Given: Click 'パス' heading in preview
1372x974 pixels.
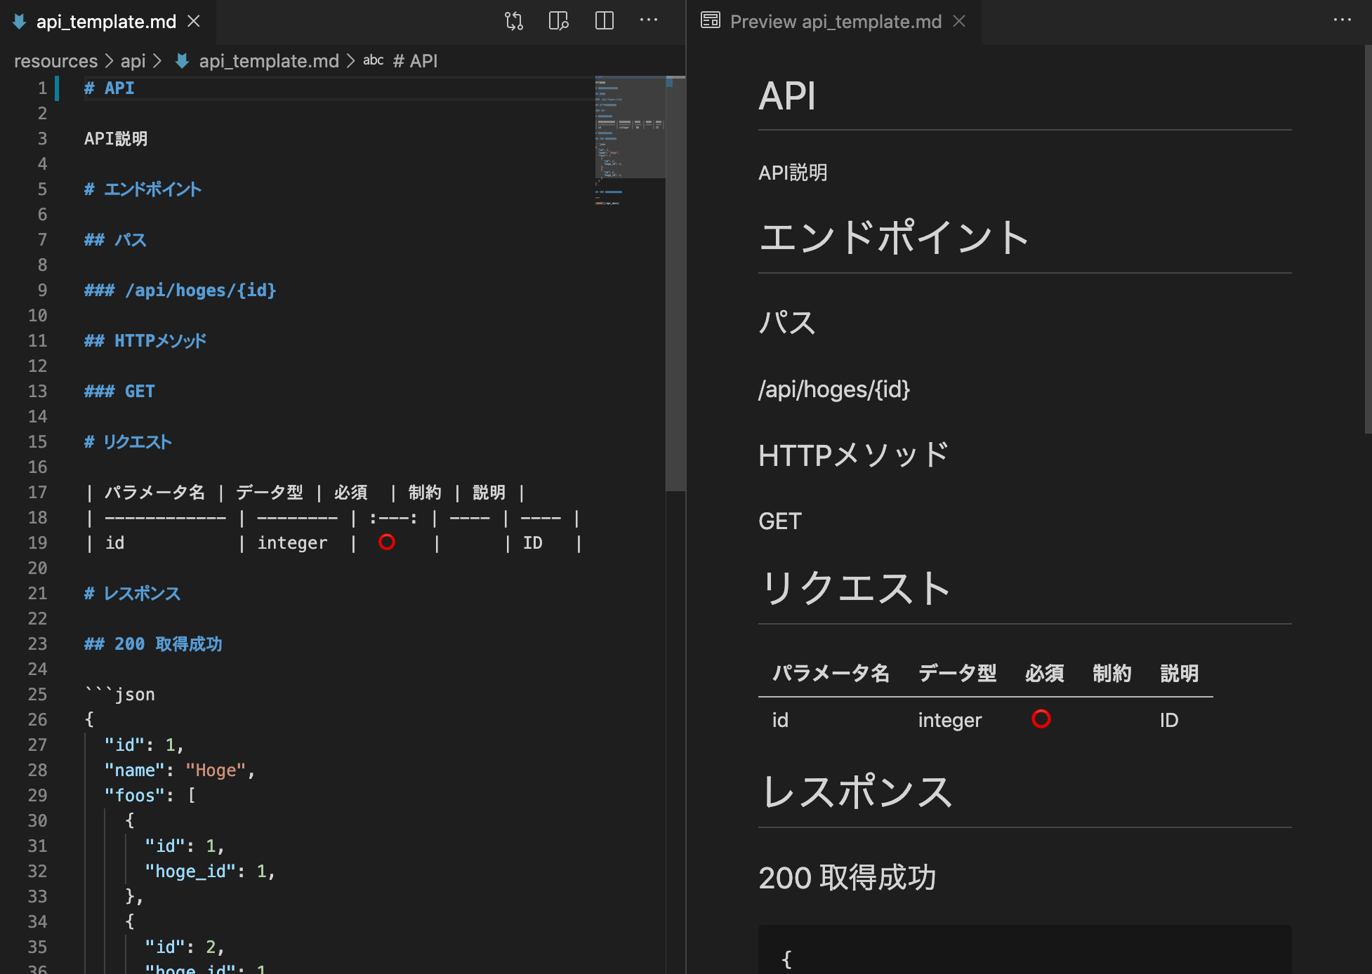Looking at the screenshot, I should pos(787,322).
